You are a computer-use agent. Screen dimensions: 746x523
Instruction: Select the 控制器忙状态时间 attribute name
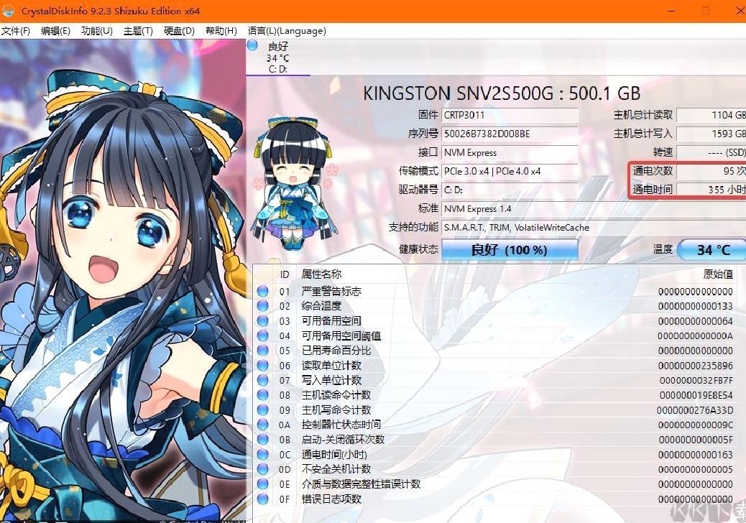click(341, 425)
